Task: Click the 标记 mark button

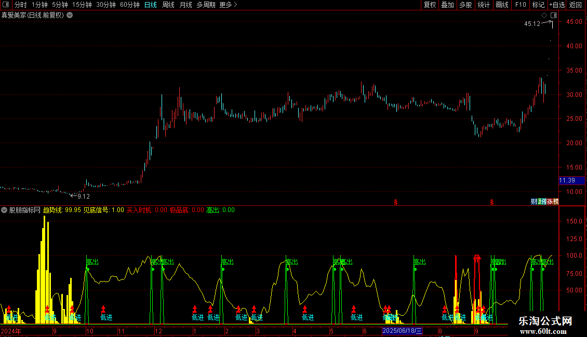Action: tap(538, 5)
